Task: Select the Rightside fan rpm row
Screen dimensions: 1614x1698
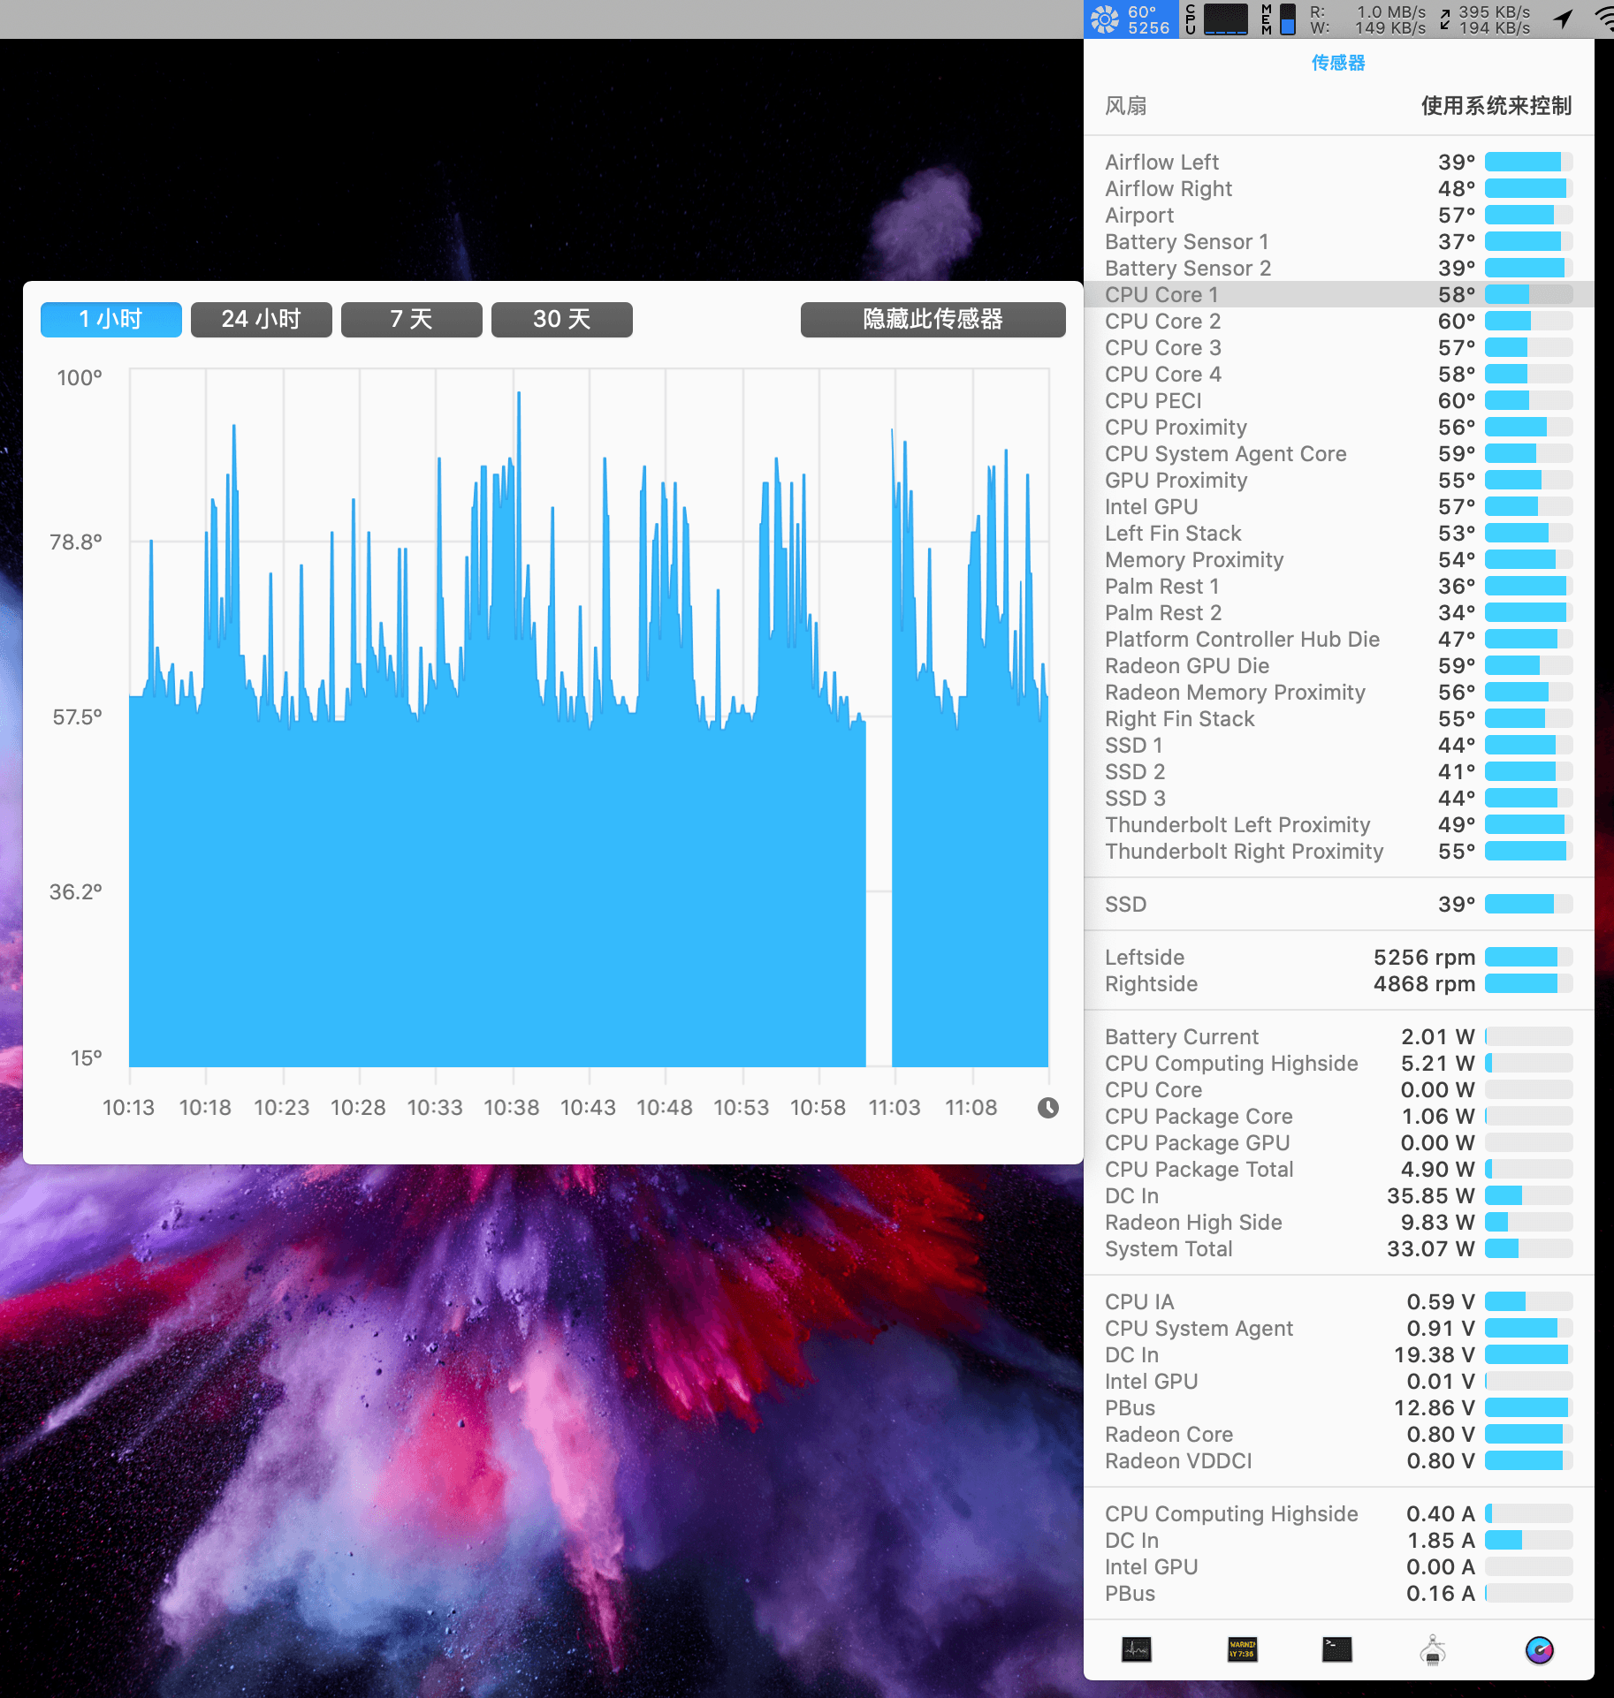Action: point(1339,983)
